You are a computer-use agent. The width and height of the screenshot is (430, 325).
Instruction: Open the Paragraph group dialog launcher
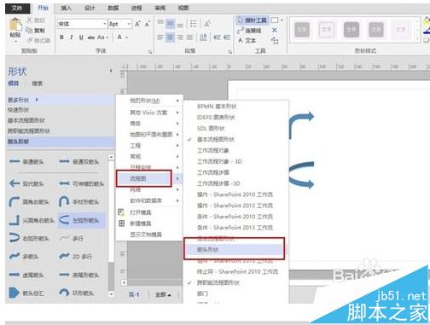click(230, 51)
